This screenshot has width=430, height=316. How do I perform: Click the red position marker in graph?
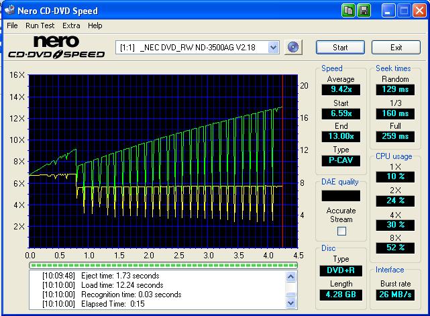pyautogui.click(x=282, y=161)
